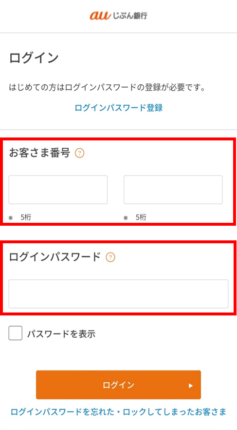237x430 pixels.
Task: Click the arrow icon on login button
Action: click(191, 386)
